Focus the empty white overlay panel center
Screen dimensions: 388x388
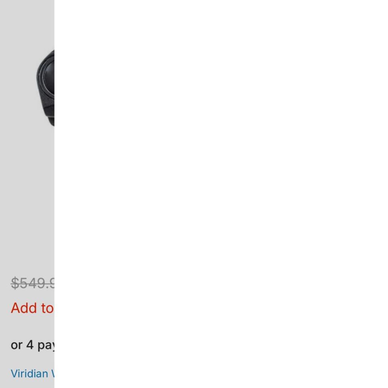pyautogui.click(x=221, y=194)
